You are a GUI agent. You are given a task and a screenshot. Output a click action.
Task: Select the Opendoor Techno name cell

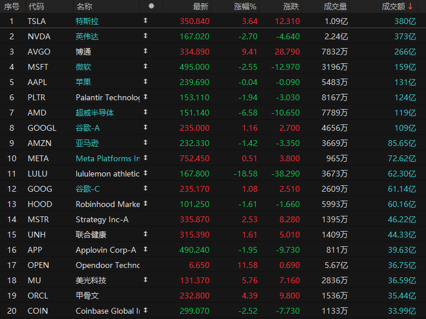107,265
